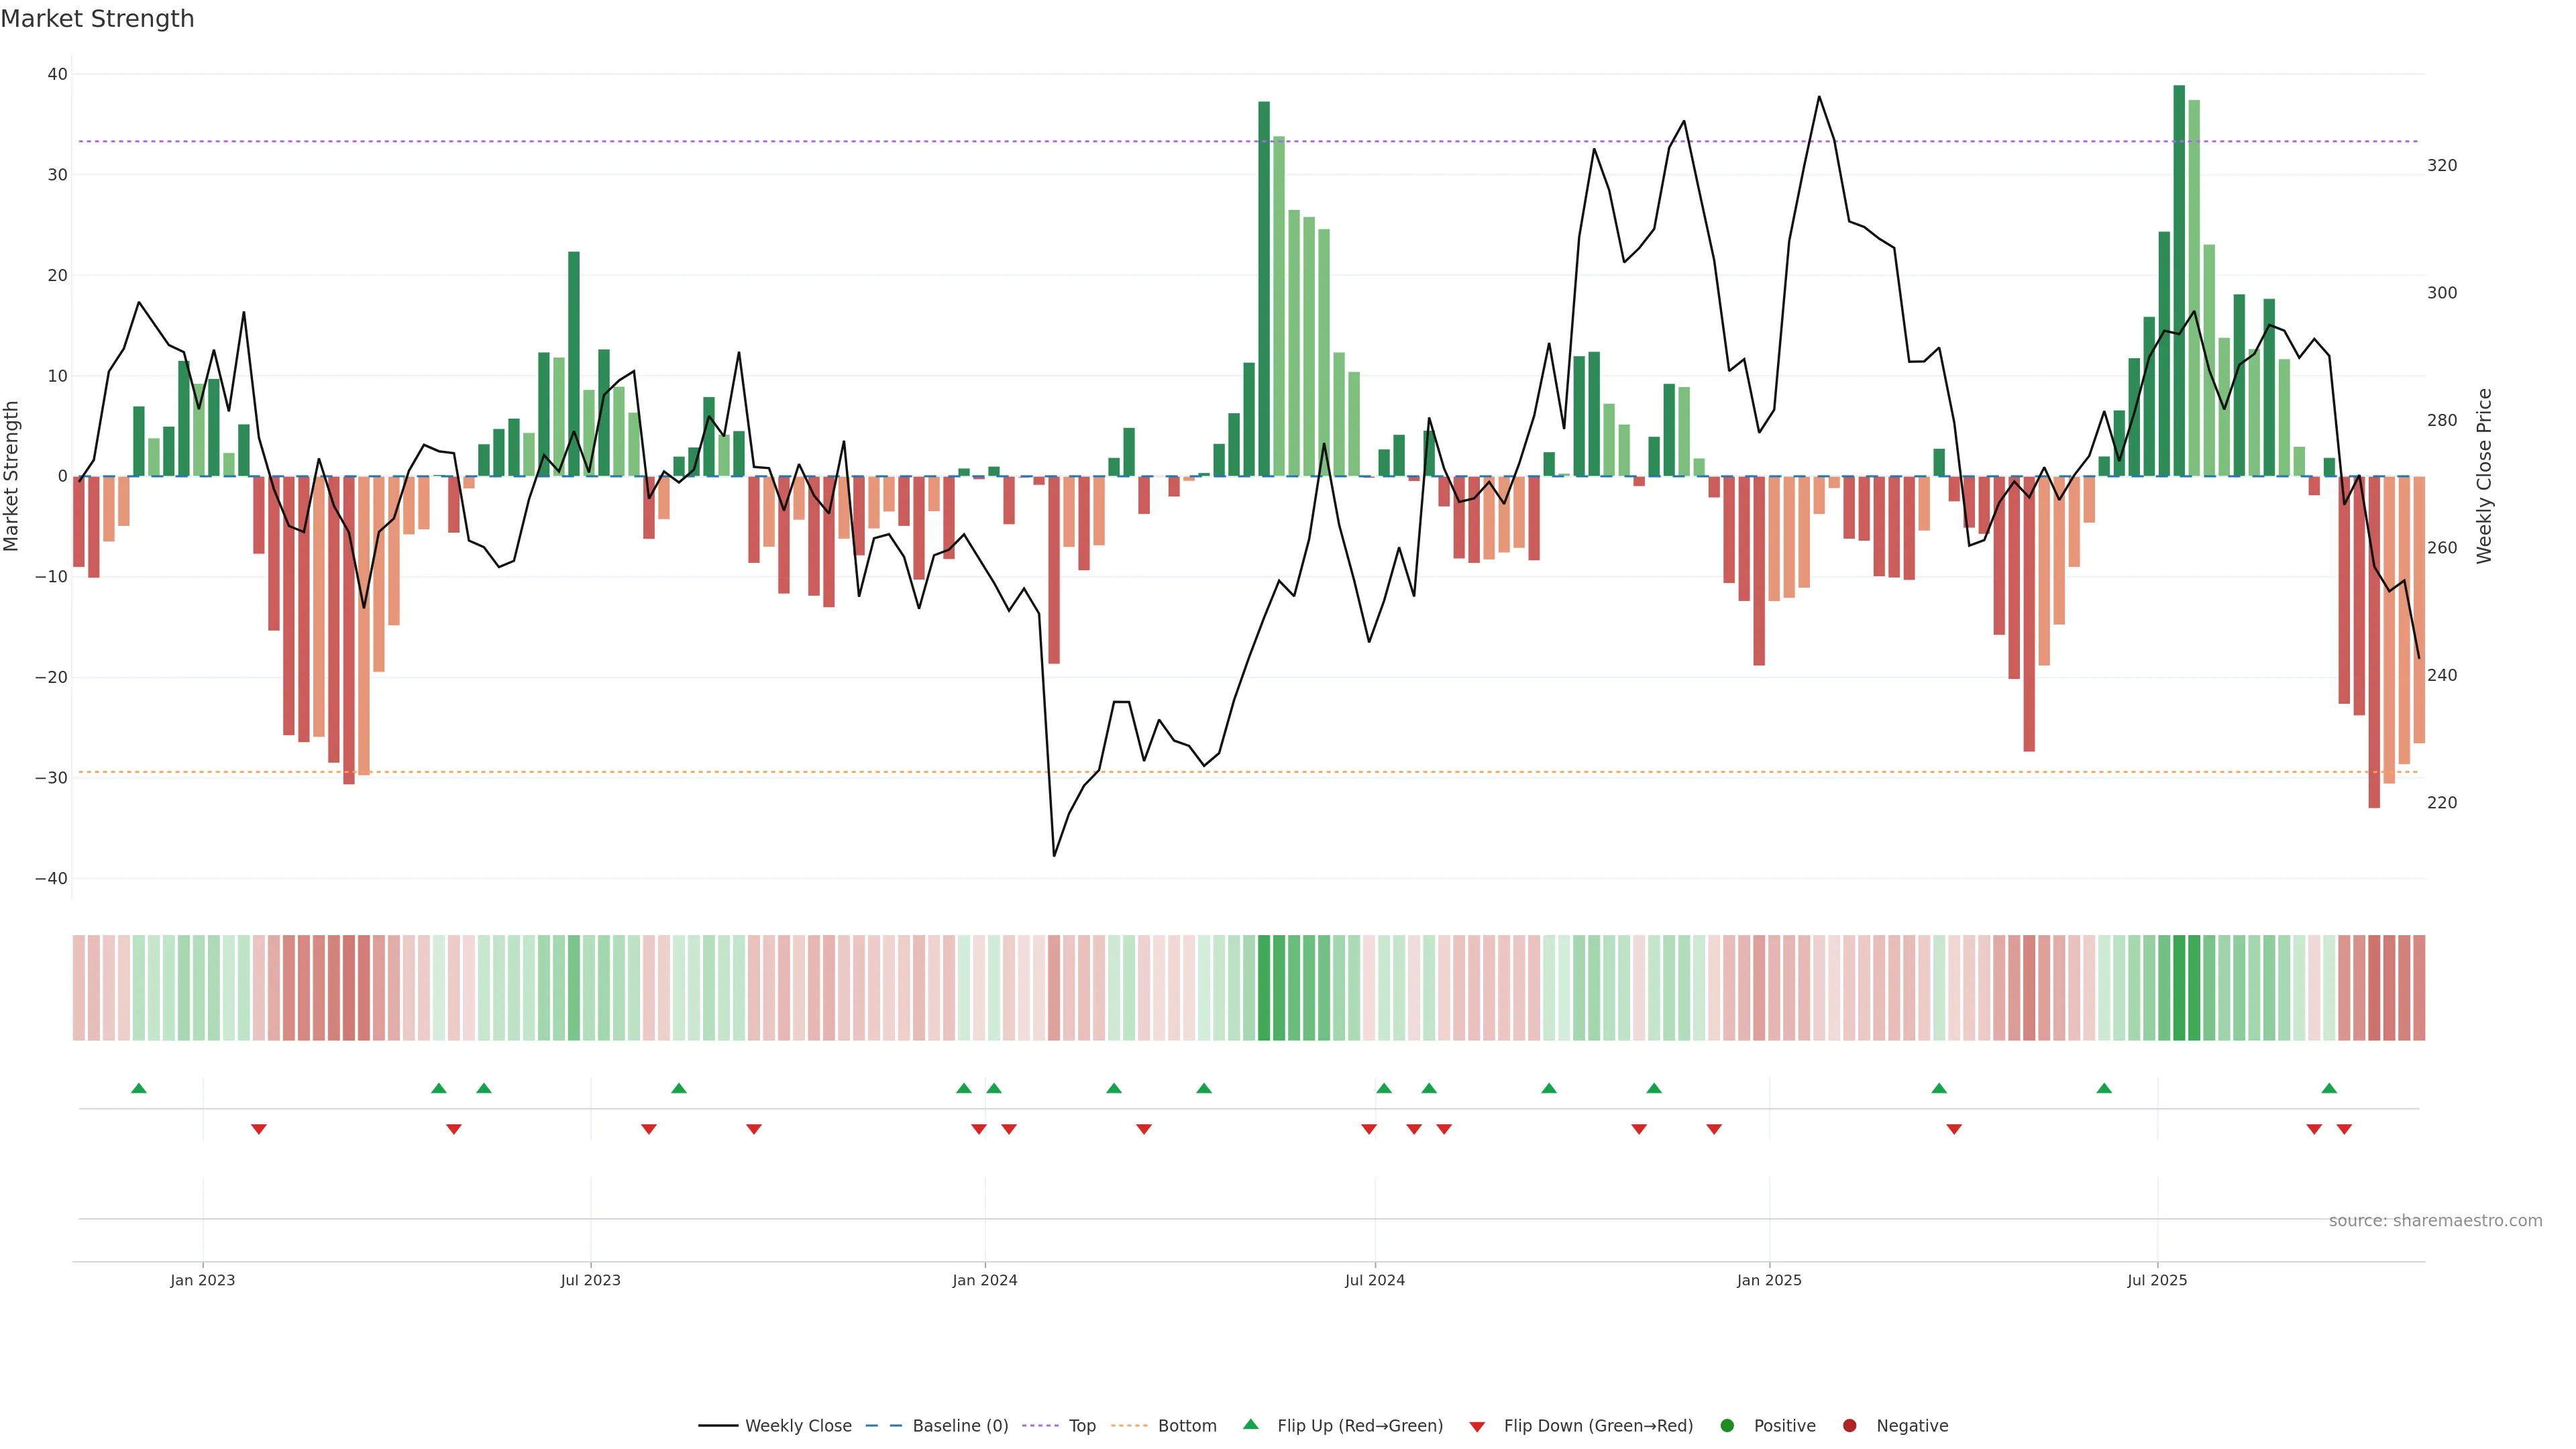Click the Jan 2024 x-axis label

984,1280
